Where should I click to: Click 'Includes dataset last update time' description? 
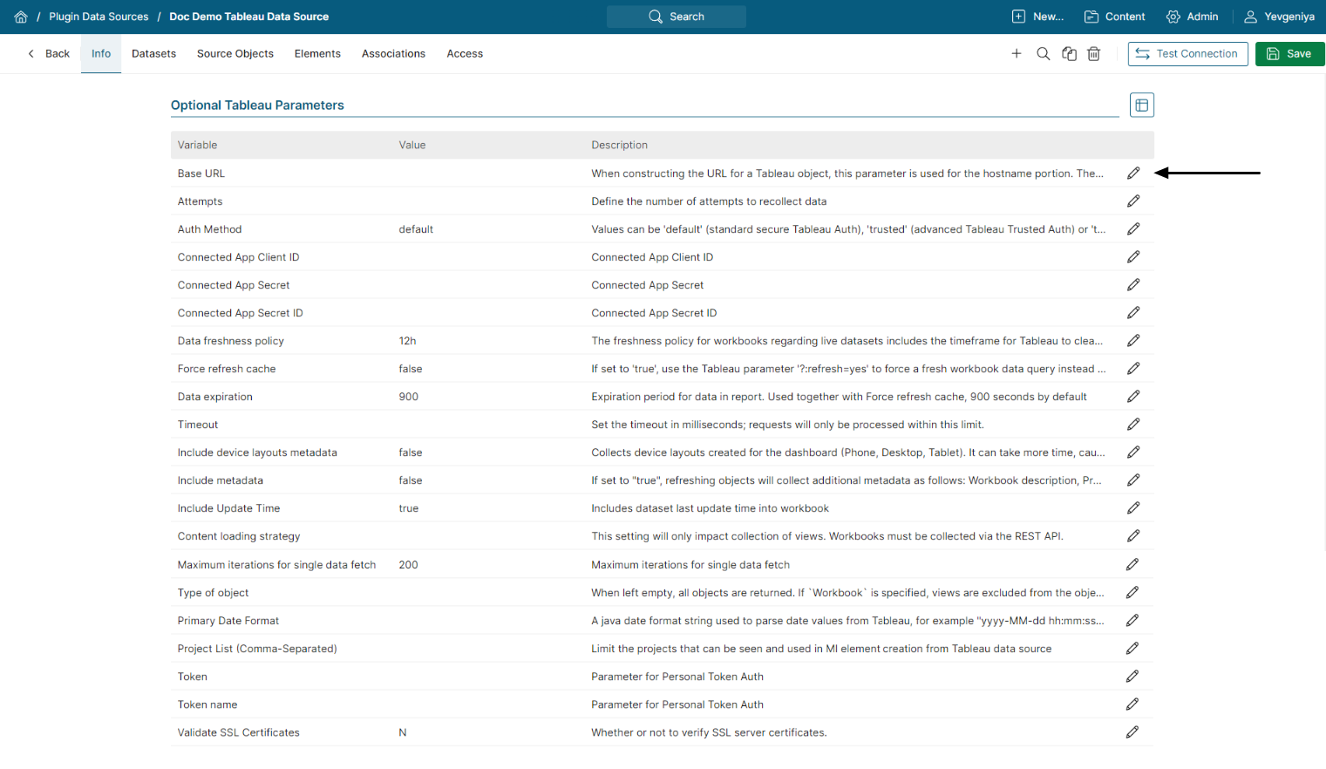click(711, 508)
